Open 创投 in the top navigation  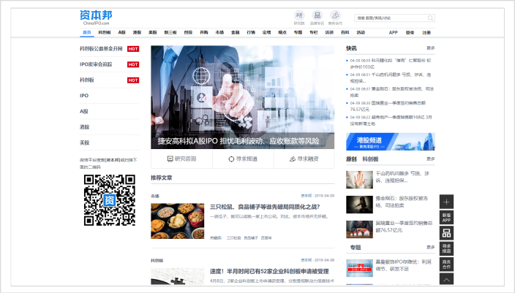(x=188, y=32)
